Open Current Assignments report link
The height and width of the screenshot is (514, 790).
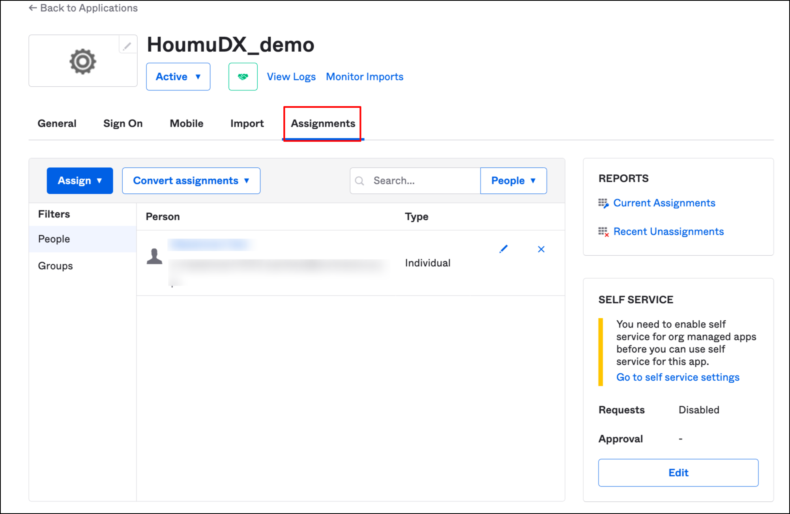point(664,203)
